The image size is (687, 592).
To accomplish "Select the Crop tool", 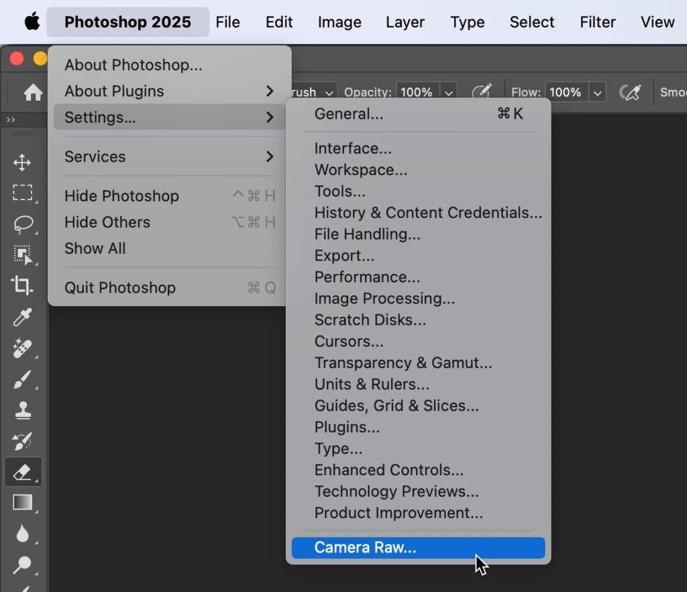I will [22, 285].
